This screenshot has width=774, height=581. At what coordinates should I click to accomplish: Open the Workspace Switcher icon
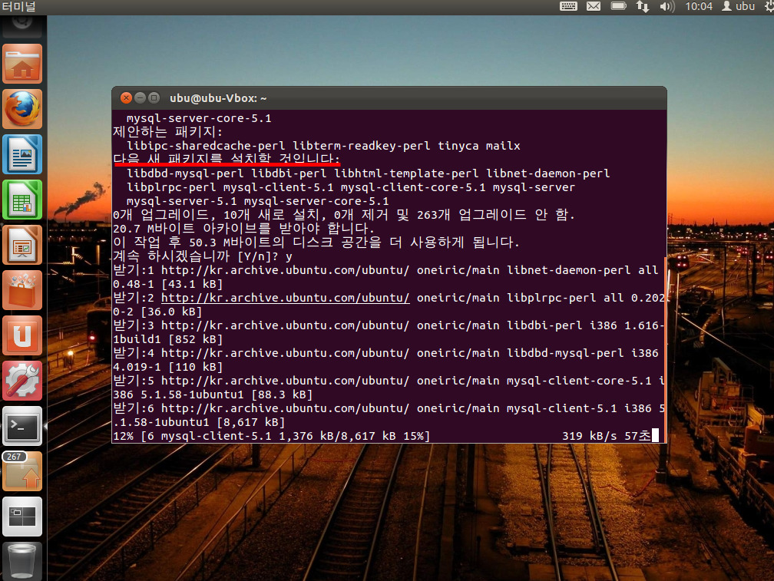(22, 517)
